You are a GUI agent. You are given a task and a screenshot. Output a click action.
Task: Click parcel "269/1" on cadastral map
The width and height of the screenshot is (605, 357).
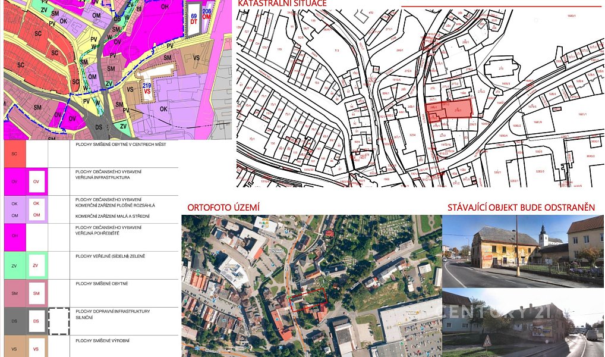[x=400, y=50]
